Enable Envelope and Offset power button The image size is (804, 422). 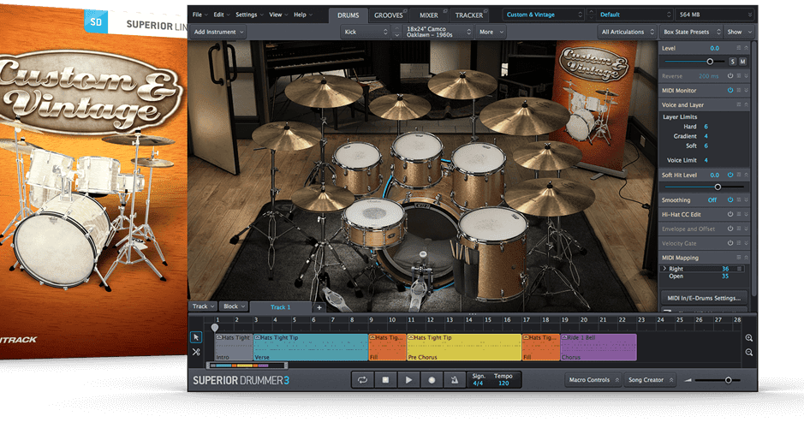(x=730, y=229)
